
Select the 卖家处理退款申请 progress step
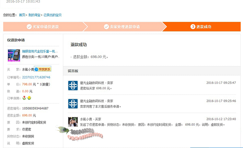(x=122, y=27)
